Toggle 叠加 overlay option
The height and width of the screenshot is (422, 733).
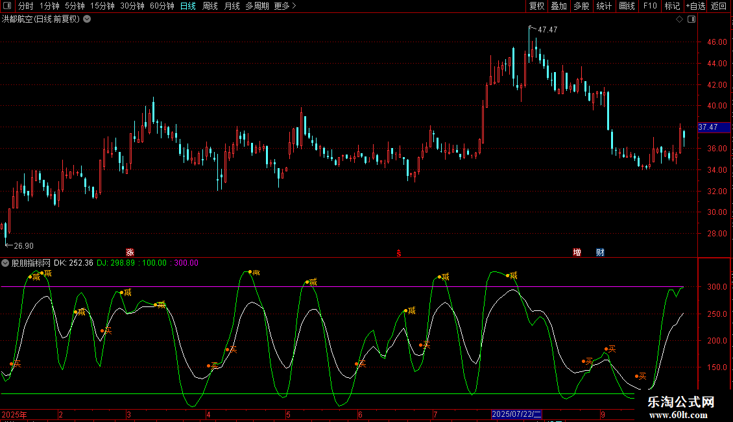pos(559,6)
